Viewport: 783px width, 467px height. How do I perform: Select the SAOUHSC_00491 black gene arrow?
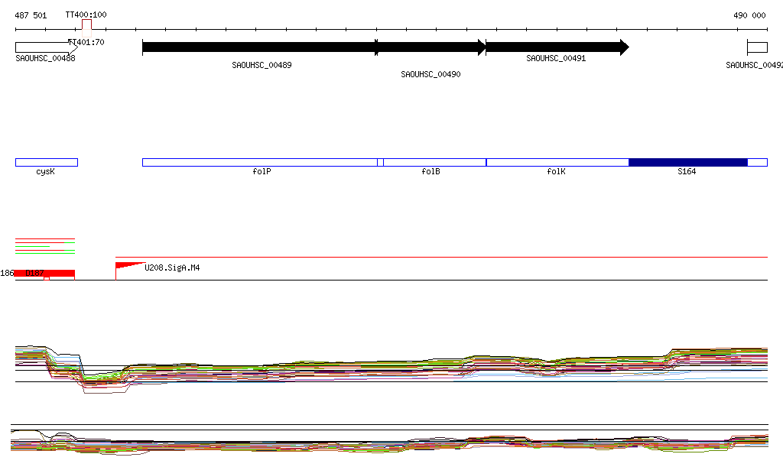[557, 47]
